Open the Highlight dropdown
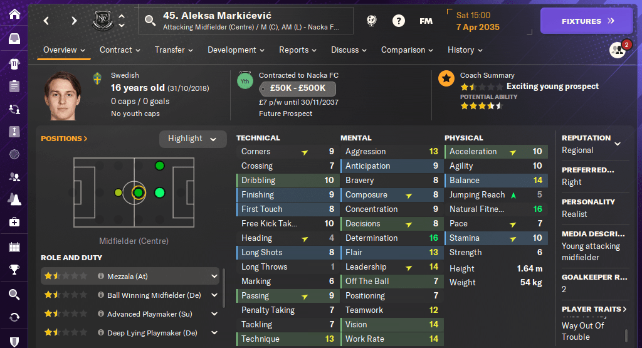 click(x=192, y=139)
